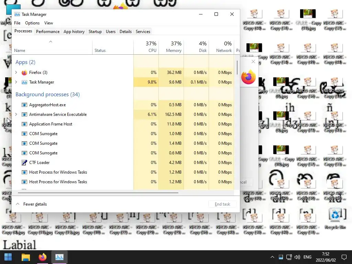Image resolution: width=352 pixels, height=264 pixels.
Task: Switch to the Startup tab
Action: pos(95,32)
